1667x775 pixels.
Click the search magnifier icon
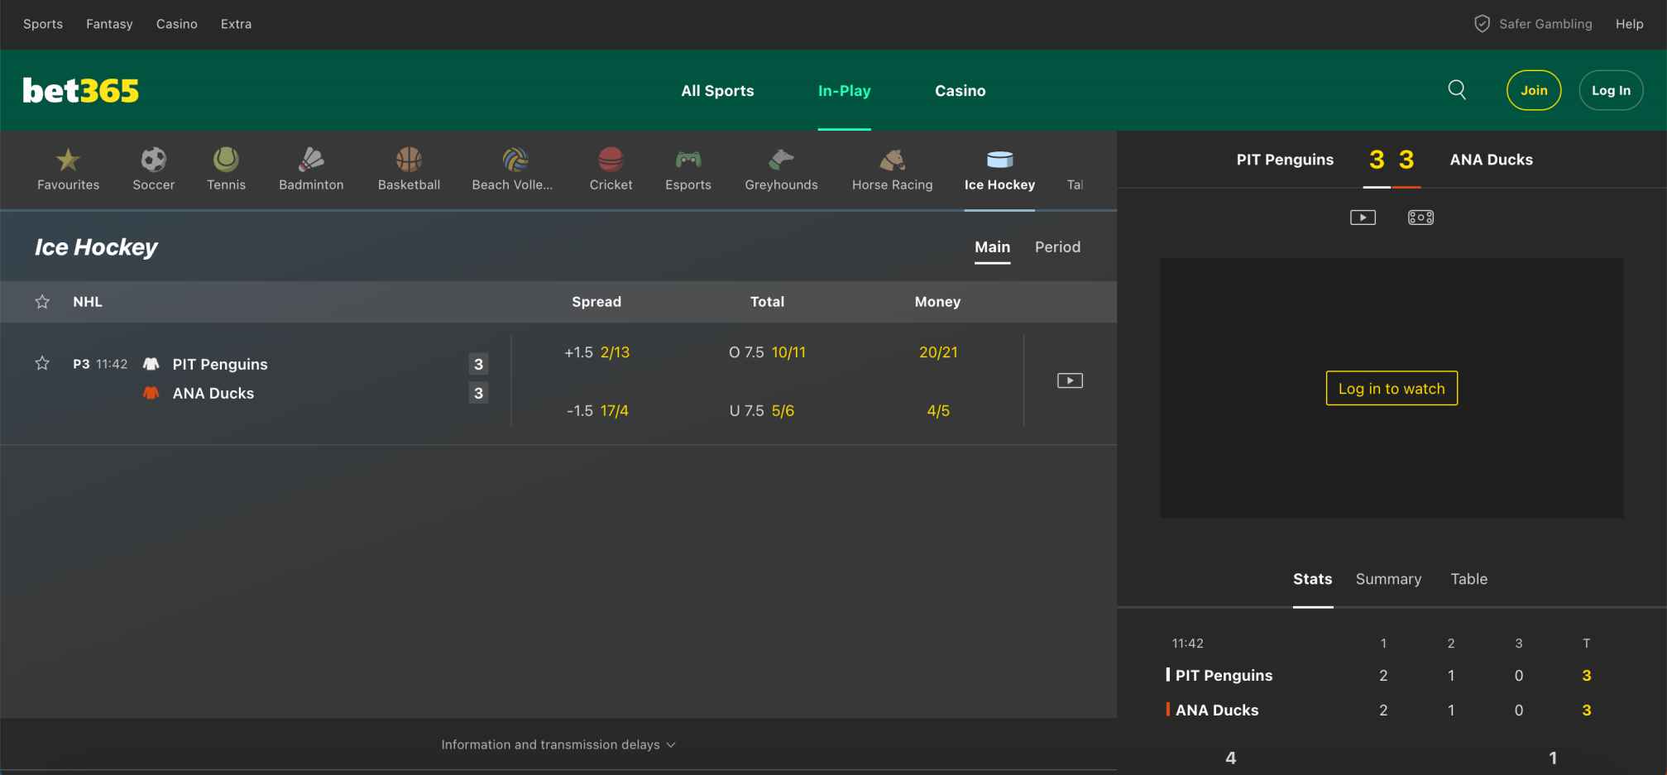1457,90
